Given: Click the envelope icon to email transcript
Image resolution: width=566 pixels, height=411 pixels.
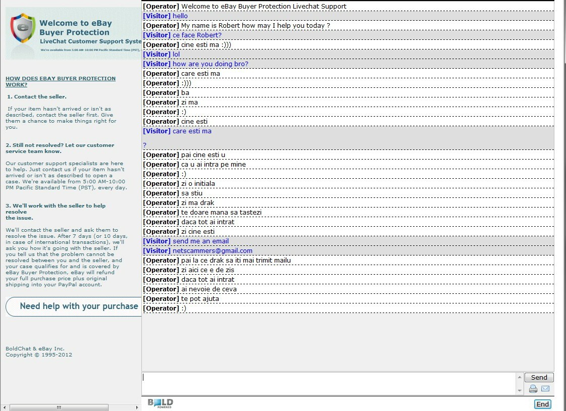Looking at the screenshot, I should click(x=545, y=389).
